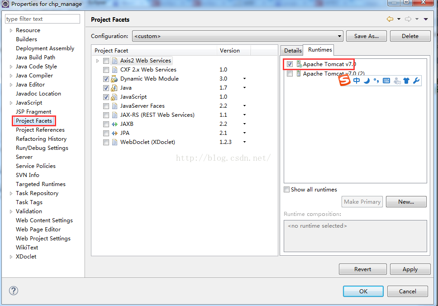438x306 pixels.
Task: Enable the JavaServer Faces facet
Action: 106,106
